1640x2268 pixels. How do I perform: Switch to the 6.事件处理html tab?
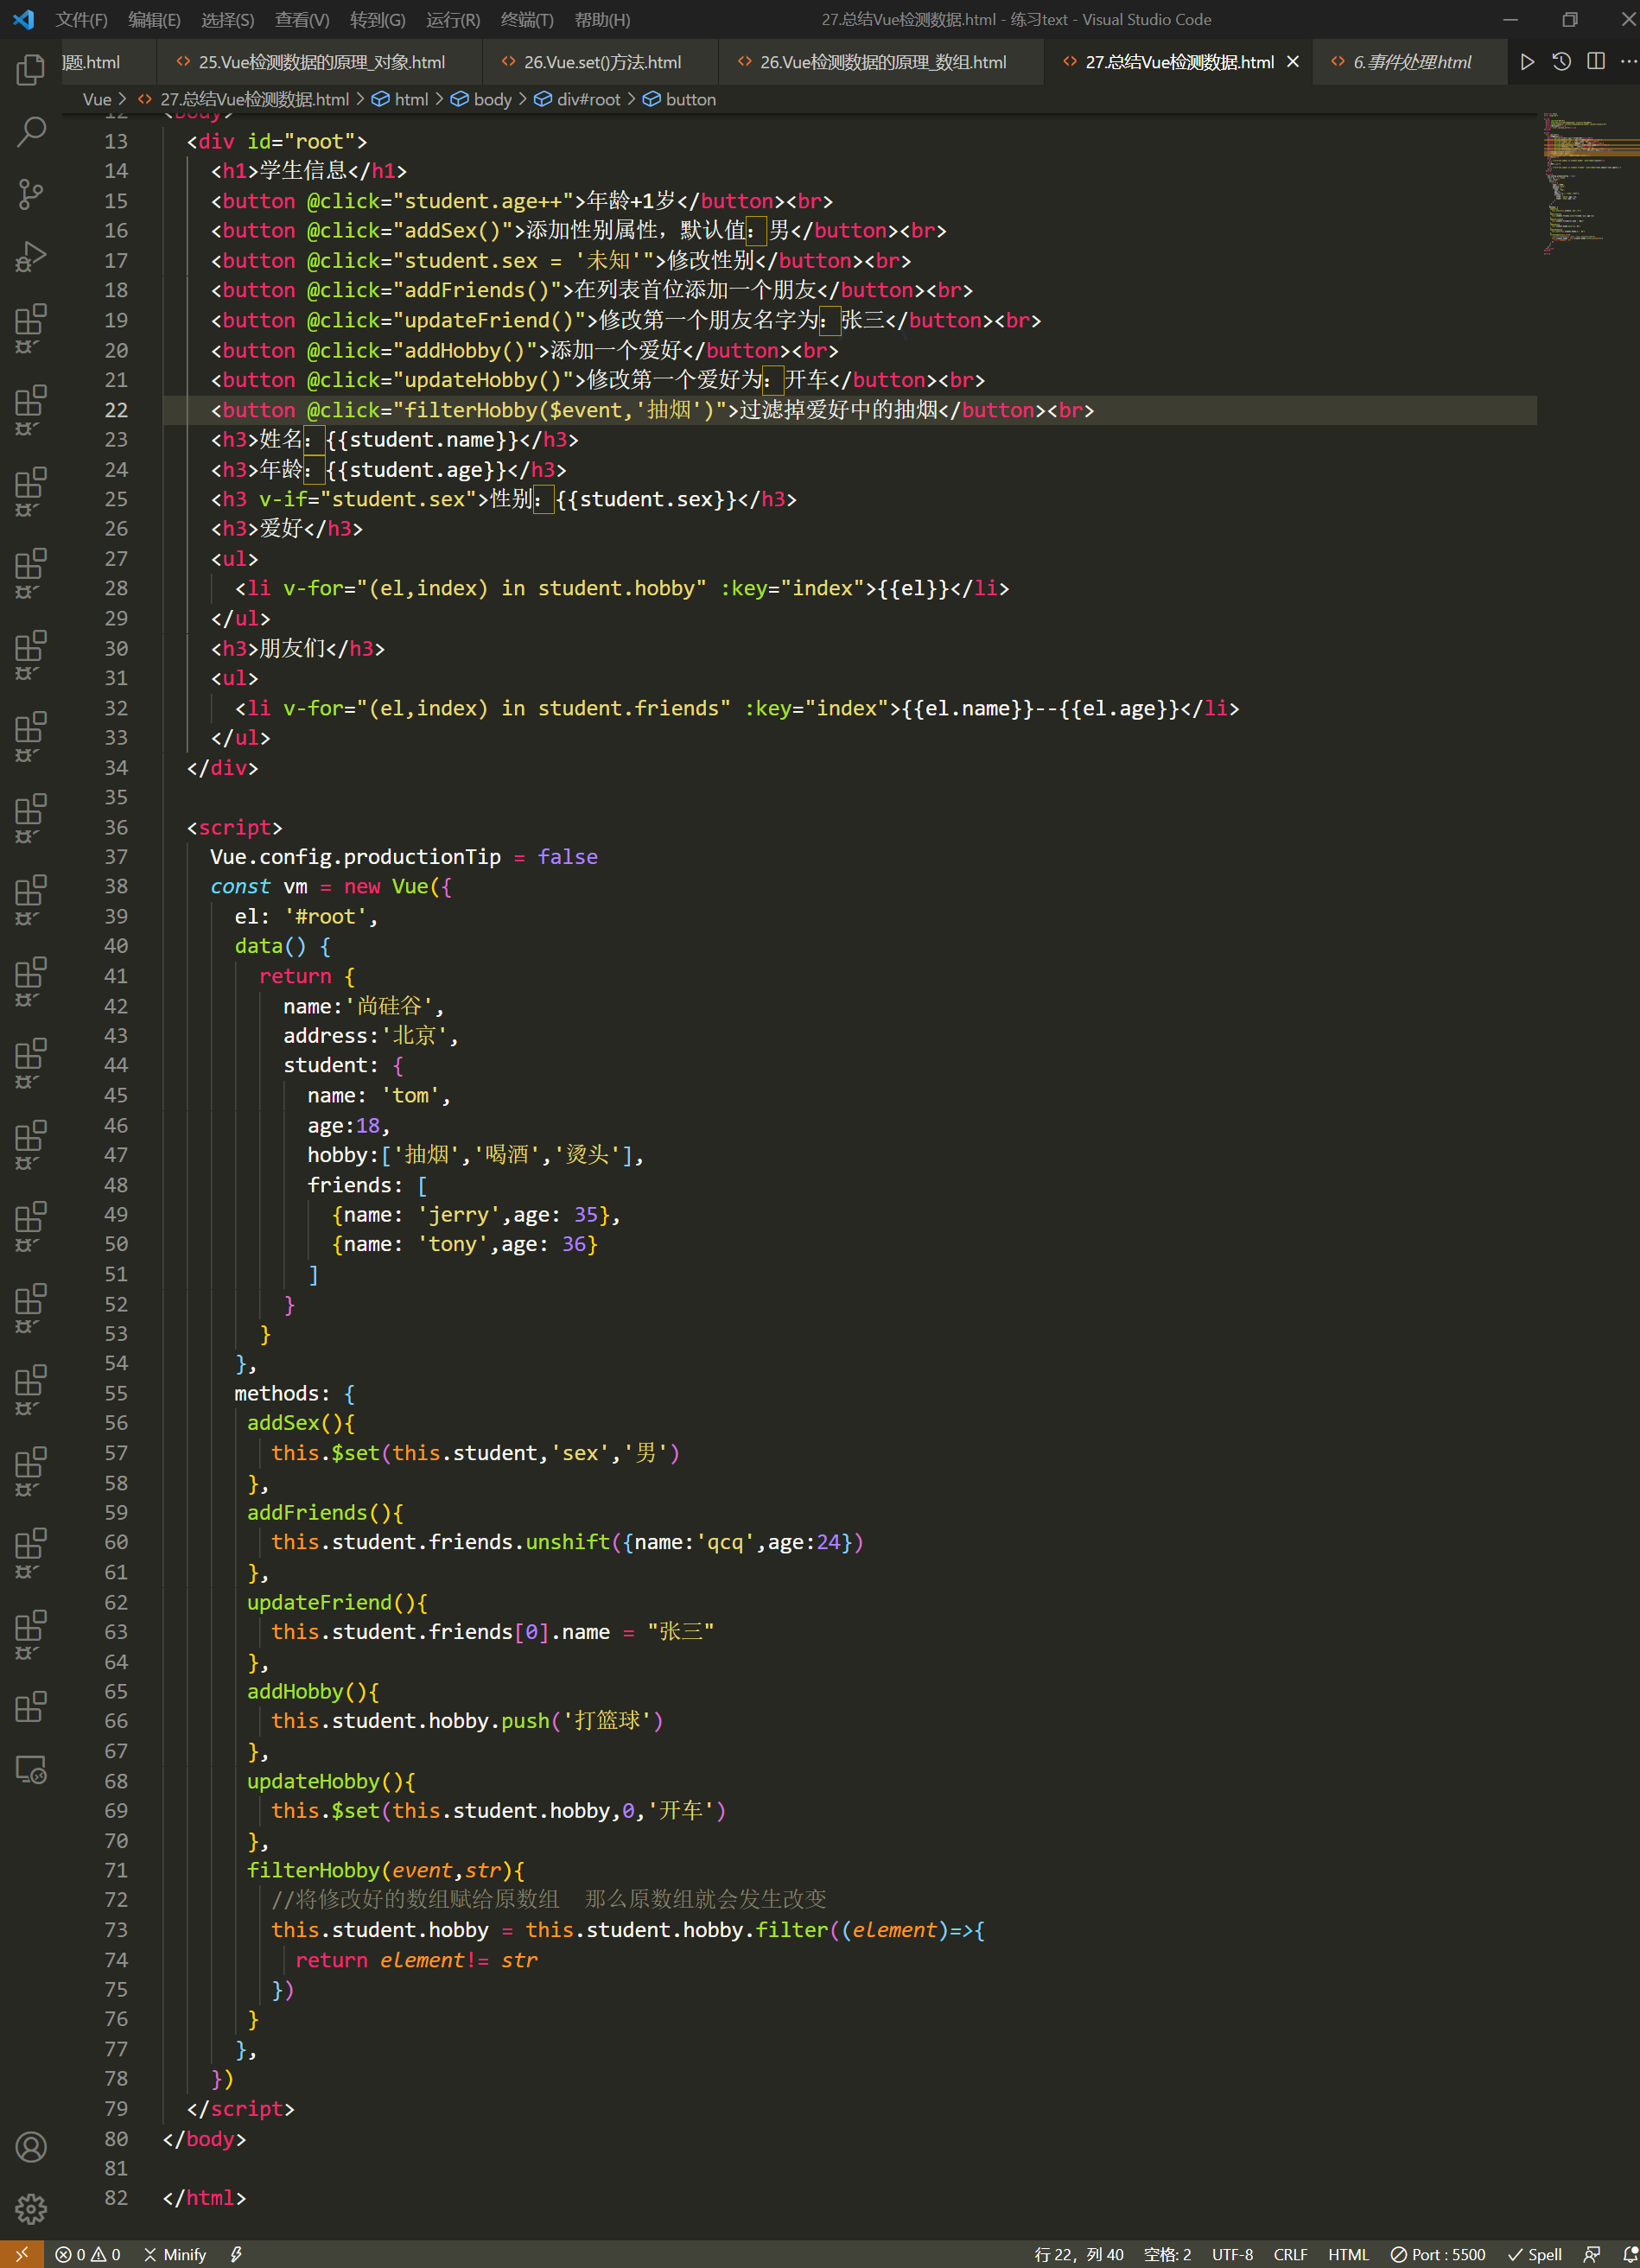(x=1410, y=62)
